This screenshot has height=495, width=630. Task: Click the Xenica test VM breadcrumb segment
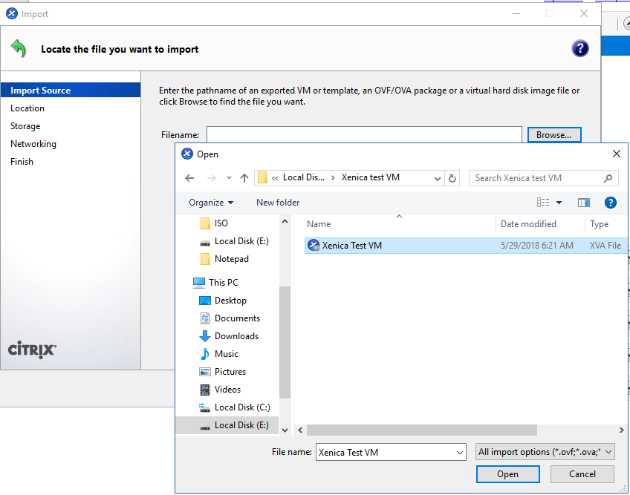[371, 177]
